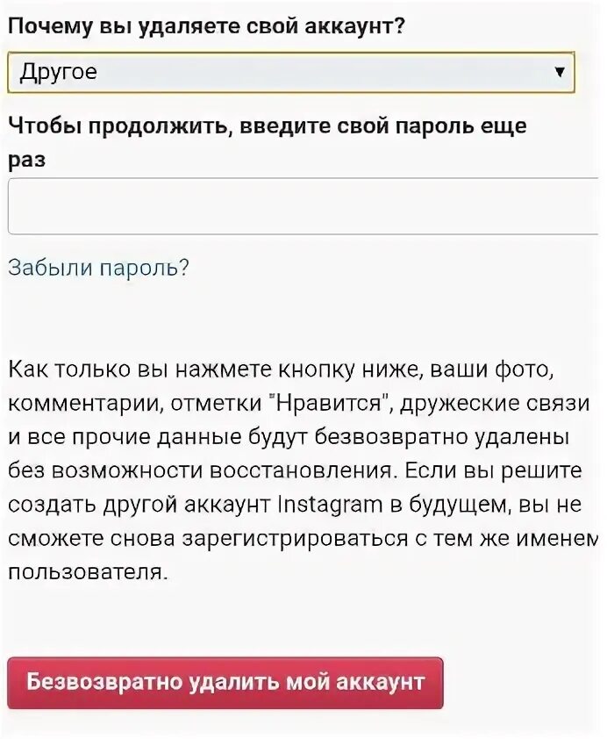Select the word Другое inside the combo box
This screenshot has height=739, width=607.
59,72
